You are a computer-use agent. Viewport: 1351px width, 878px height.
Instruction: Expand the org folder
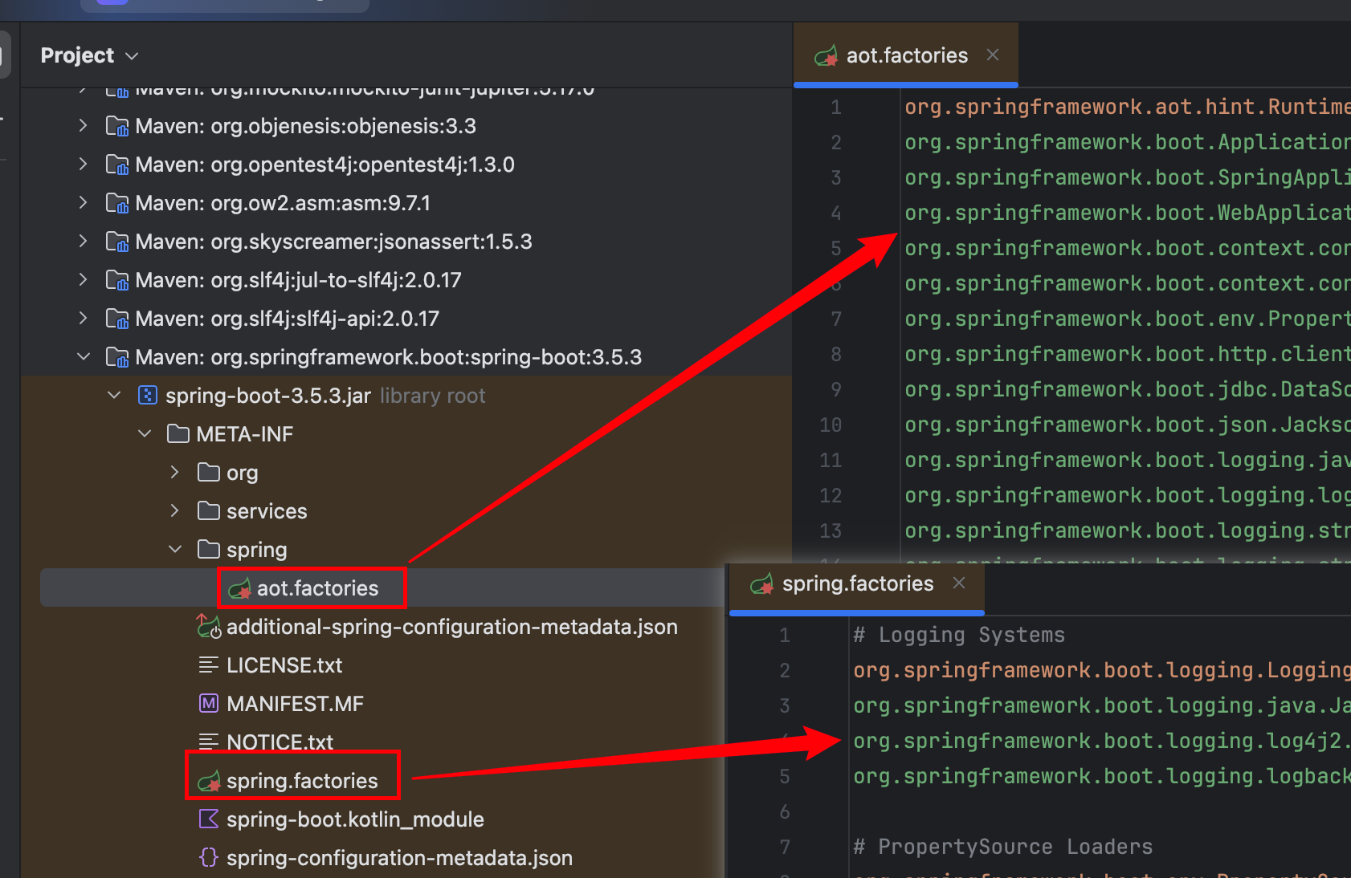coord(175,473)
